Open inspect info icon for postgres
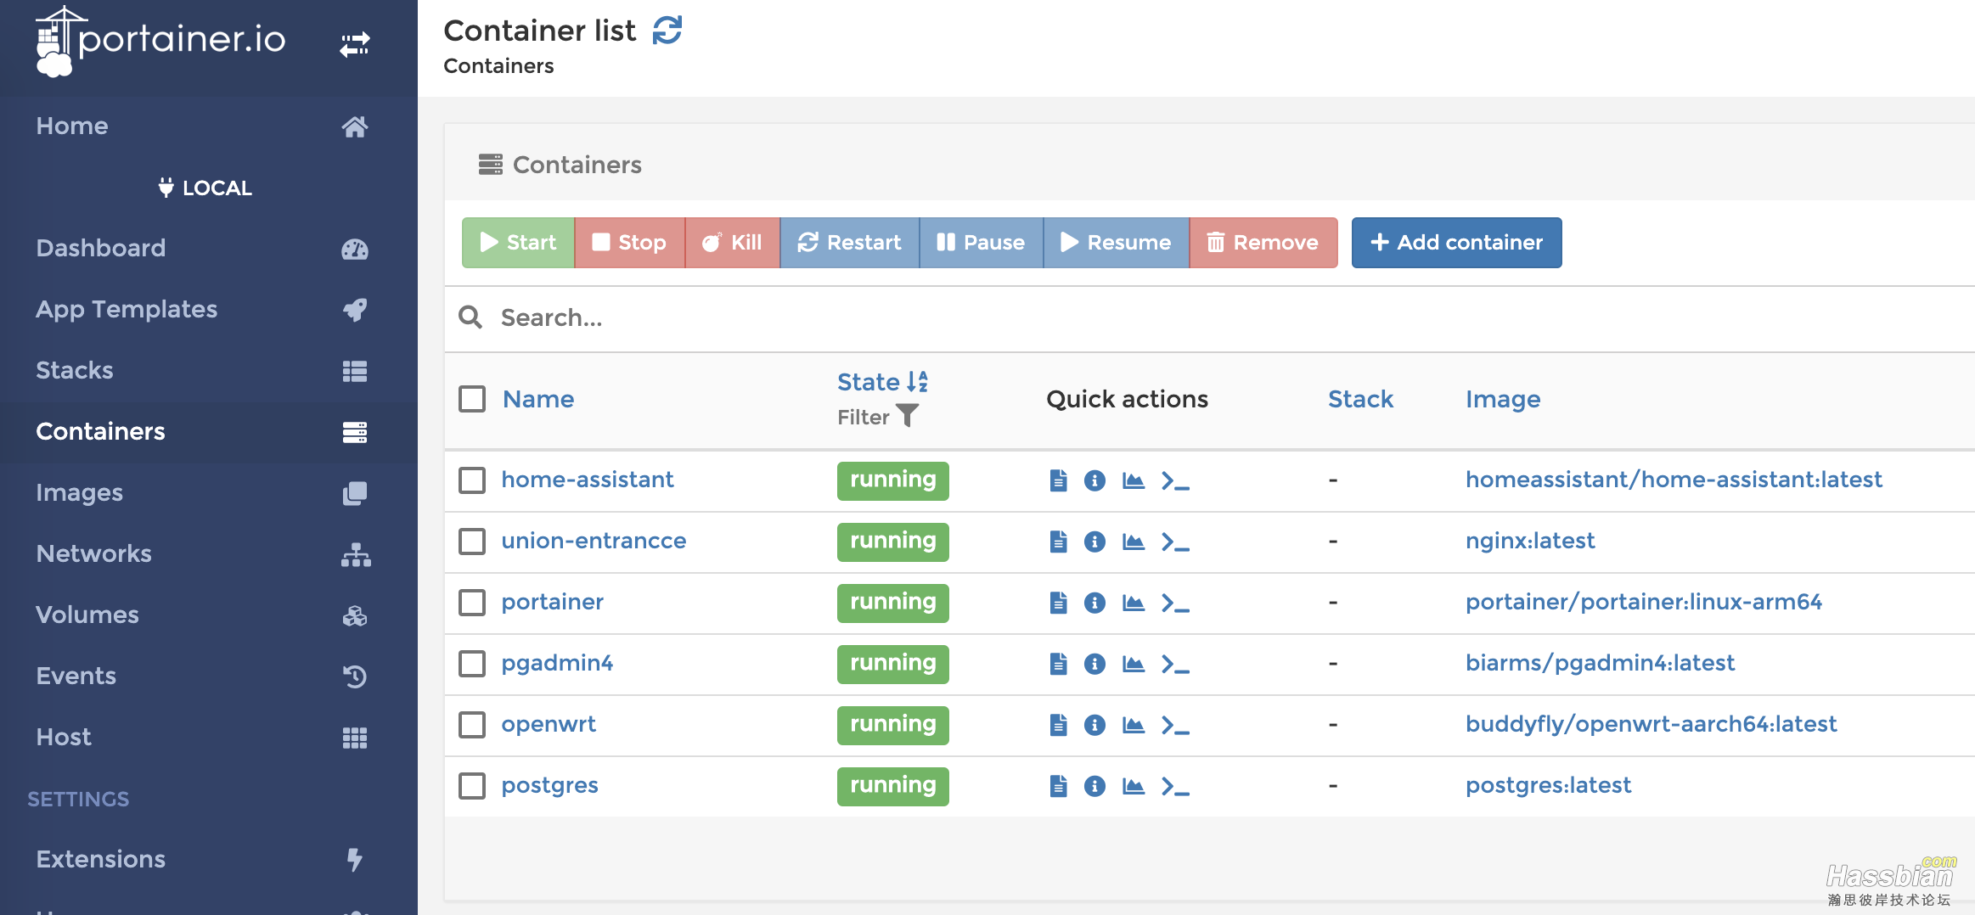 (x=1094, y=786)
